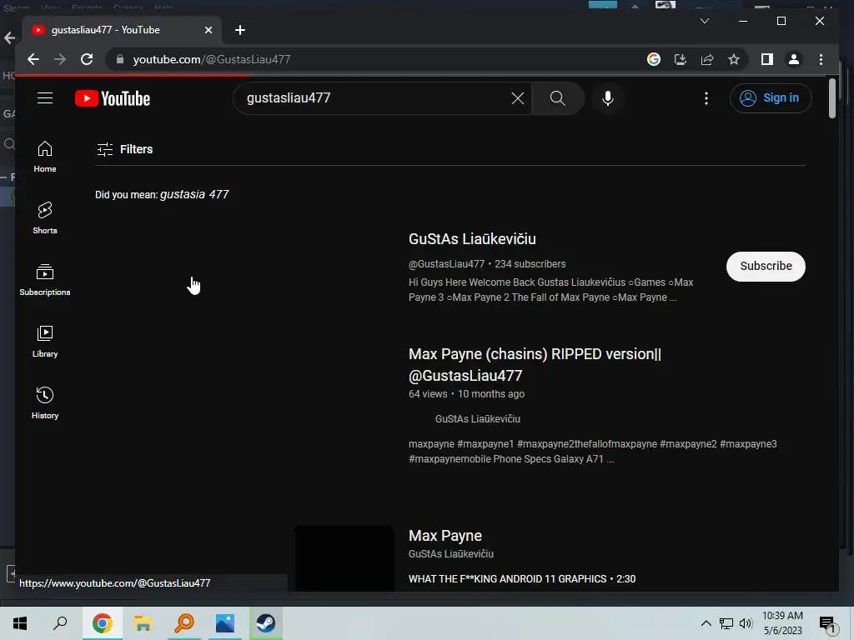
Task: Click WHAT THE F**KING ANDROID 11 GRAPHICS entry
Action: coord(522,579)
